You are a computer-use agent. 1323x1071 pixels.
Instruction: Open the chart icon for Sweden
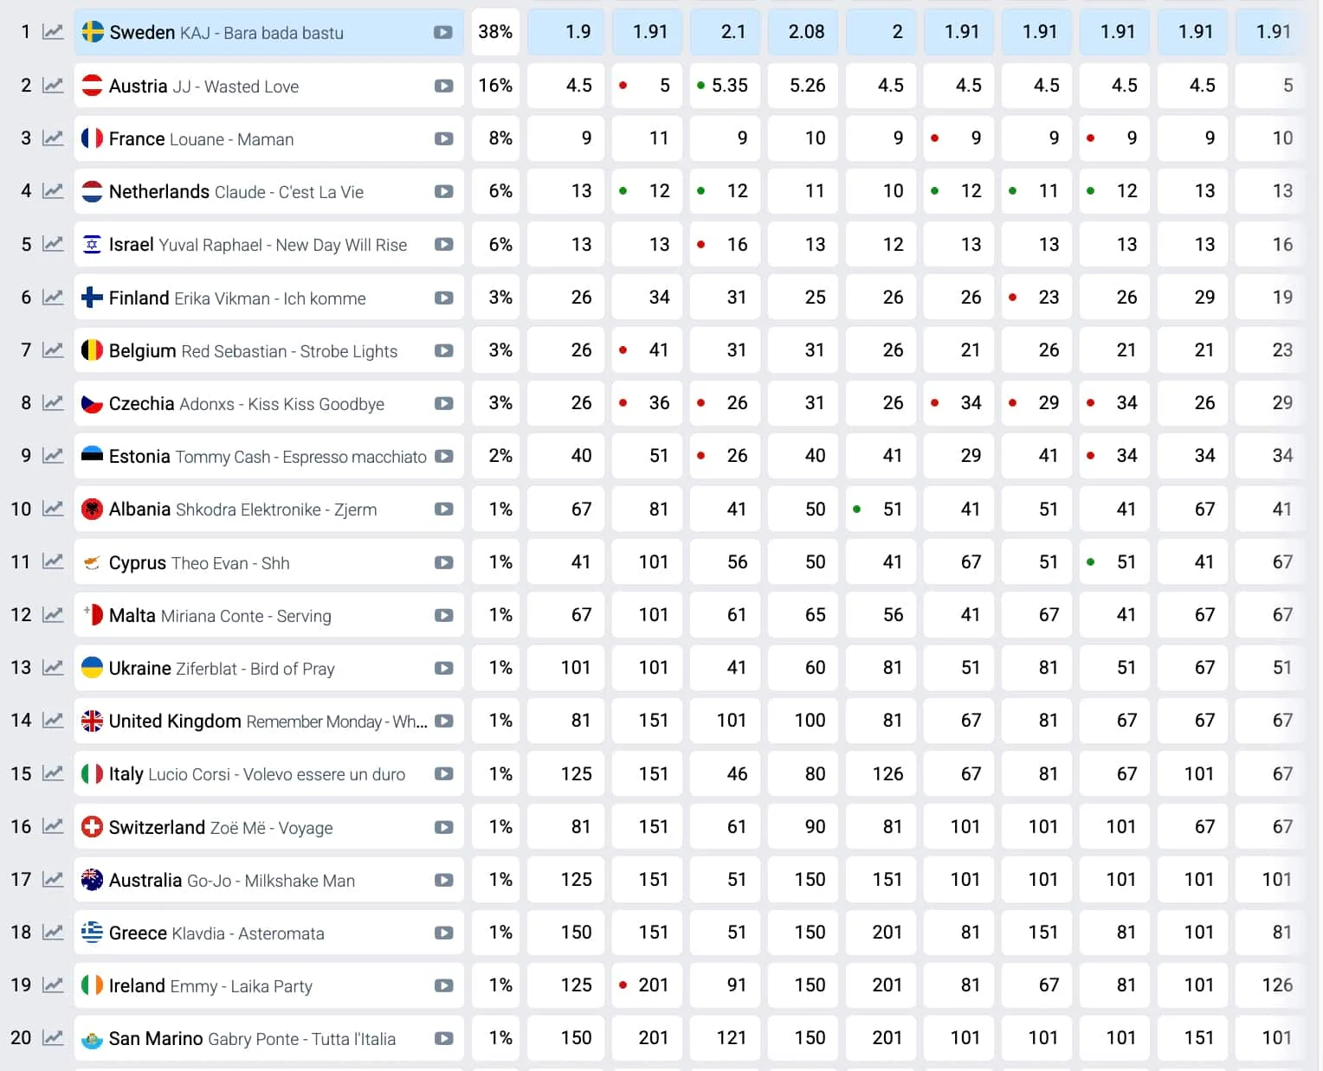(53, 33)
